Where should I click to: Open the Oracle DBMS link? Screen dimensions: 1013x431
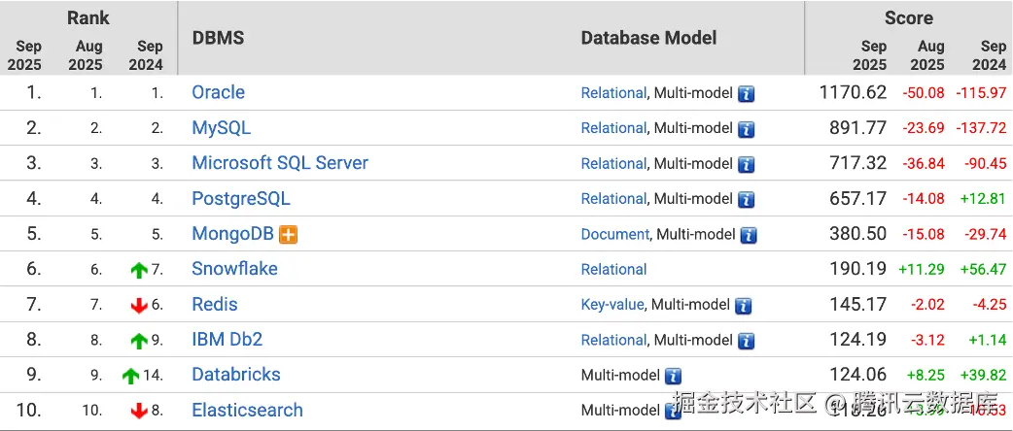click(x=218, y=92)
